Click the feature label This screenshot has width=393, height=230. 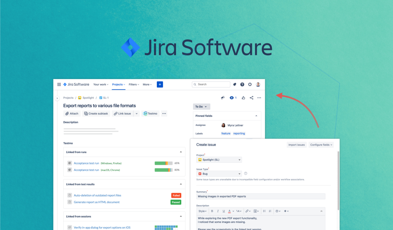click(226, 133)
